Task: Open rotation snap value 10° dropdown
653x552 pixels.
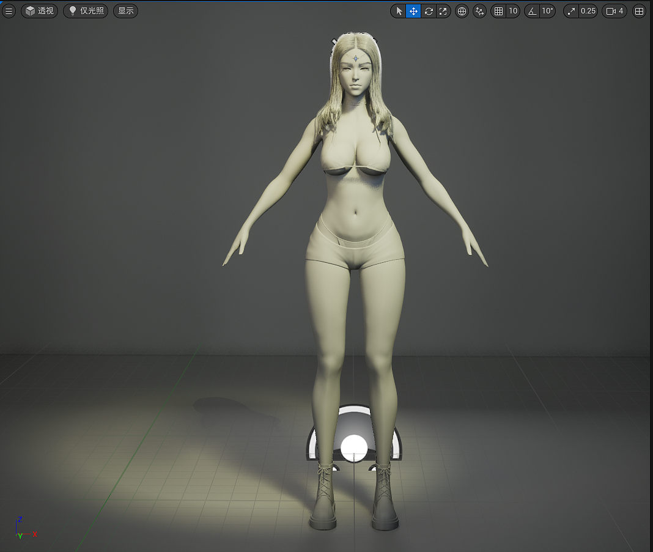Action: 548,11
